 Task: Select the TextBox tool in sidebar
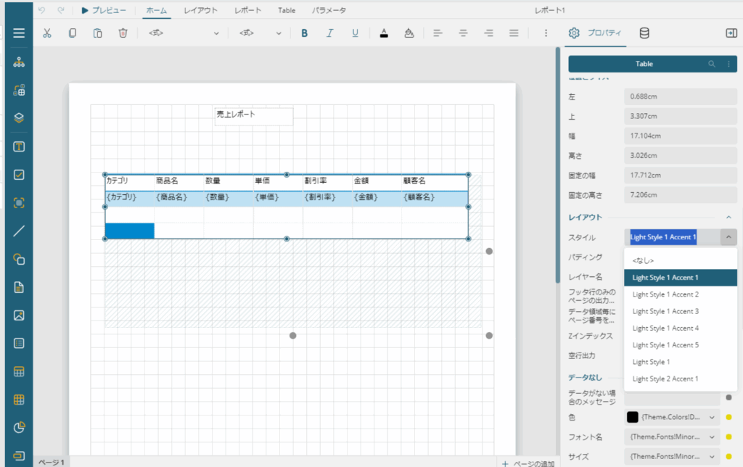click(20, 147)
